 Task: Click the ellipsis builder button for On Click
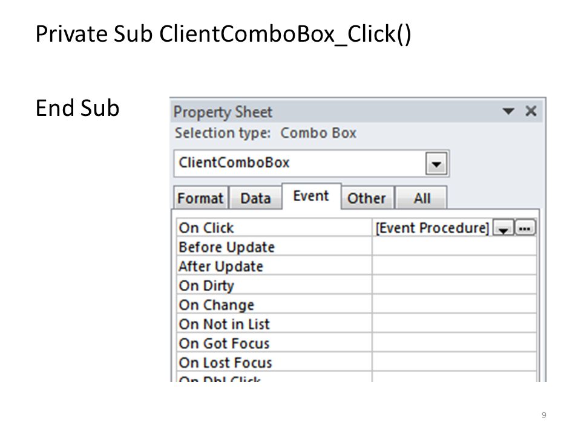(x=525, y=228)
